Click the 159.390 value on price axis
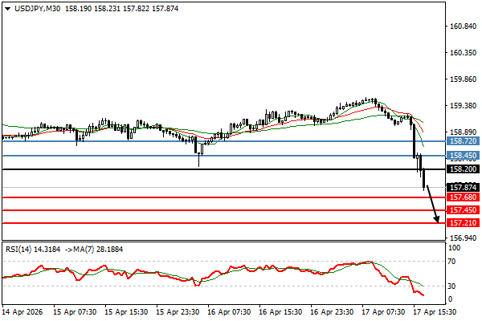Image resolution: width=482 pixels, height=321 pixels. [461, 106]
